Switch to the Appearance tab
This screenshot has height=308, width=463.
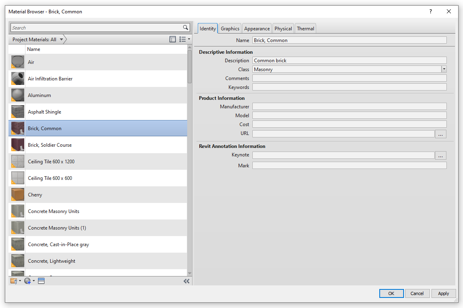(256, 28)
